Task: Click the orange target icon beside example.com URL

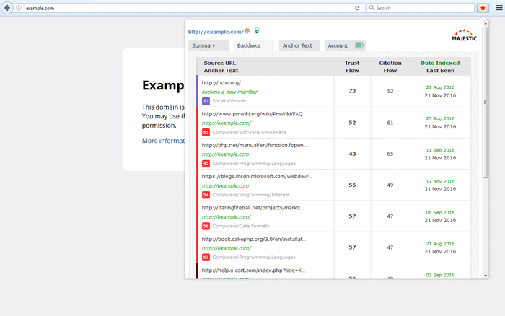Action: [247, 30]
